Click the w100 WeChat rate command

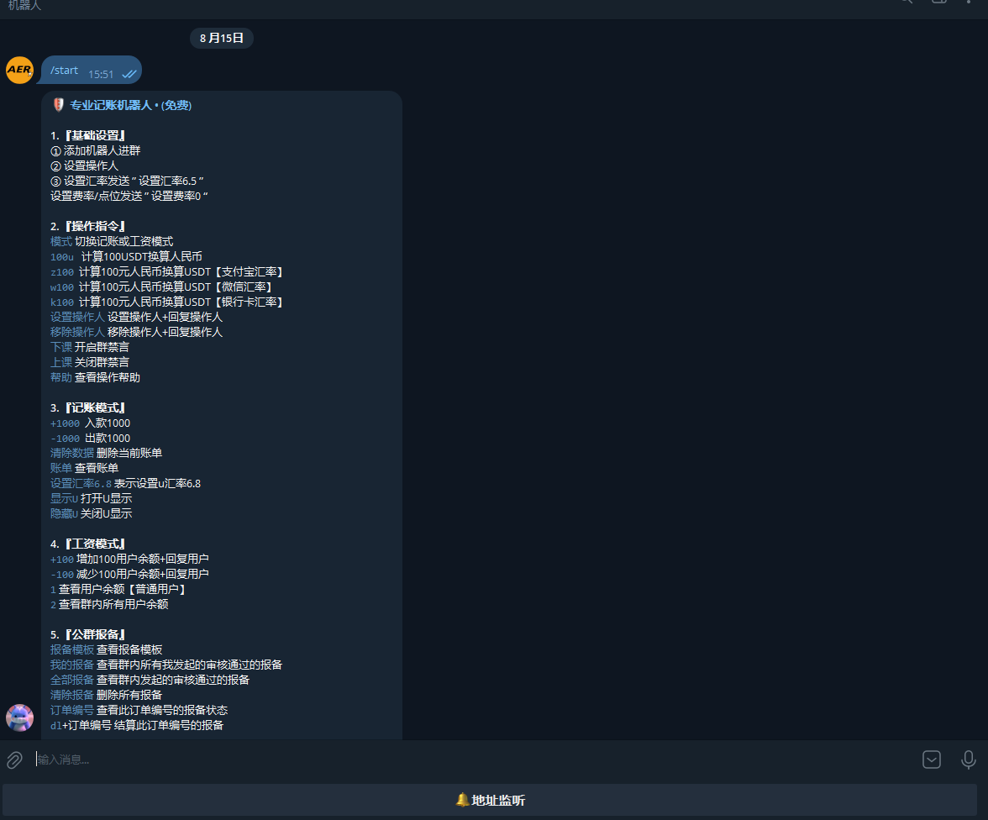[x=62, y=286]
